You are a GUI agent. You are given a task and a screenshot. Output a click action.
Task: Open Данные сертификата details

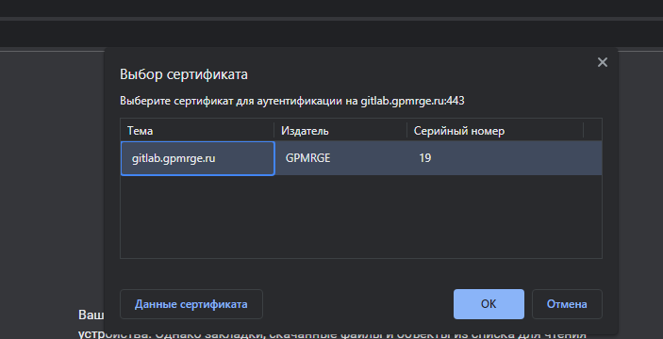(x=191, y=304)
